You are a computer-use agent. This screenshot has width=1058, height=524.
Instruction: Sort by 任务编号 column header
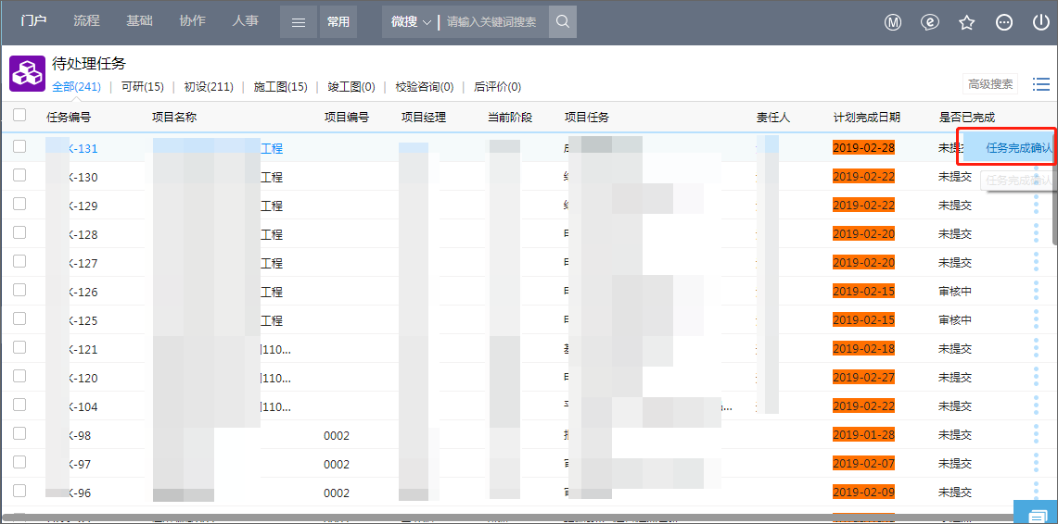[69, 118]
